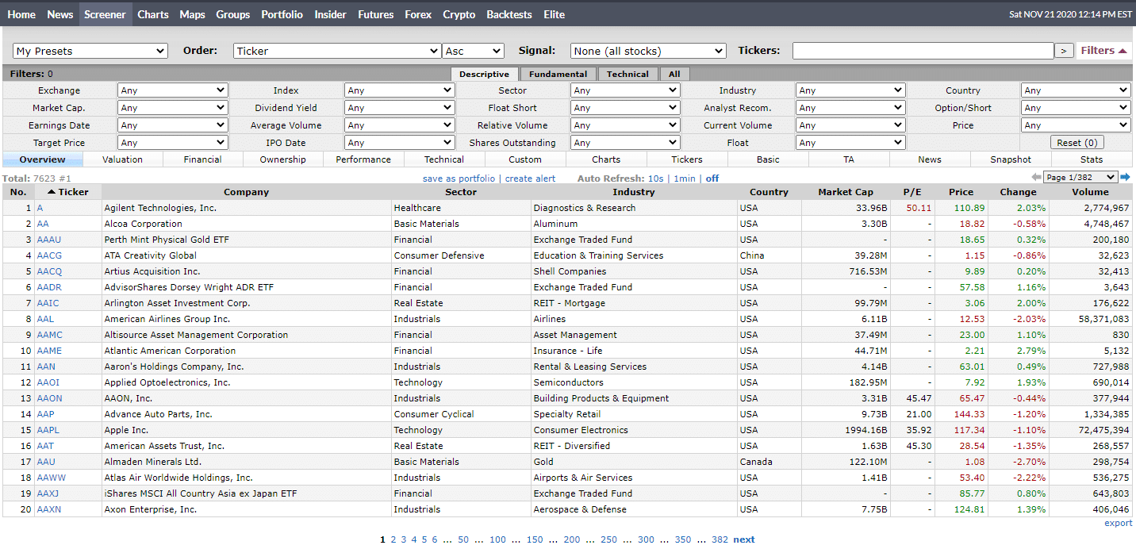Open the Index filter dropdown
1136x549 pixels.
tap(400, 90)
